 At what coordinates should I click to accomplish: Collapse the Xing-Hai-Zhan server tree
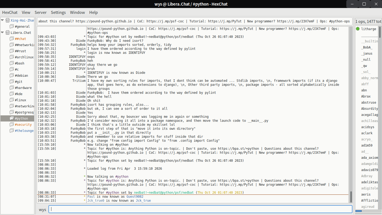(x=2, y=21)
